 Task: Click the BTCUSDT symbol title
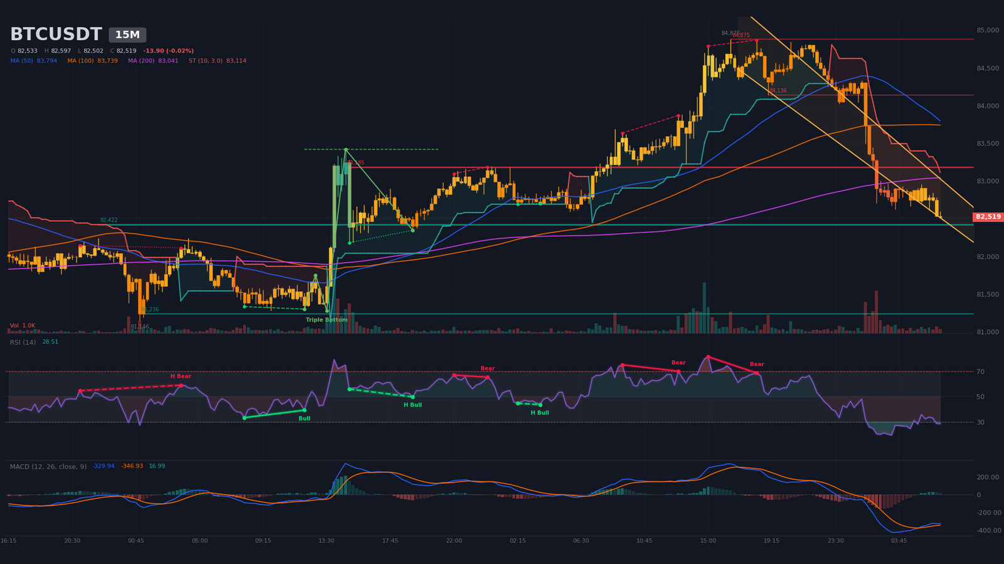click(x=56, y=34)
